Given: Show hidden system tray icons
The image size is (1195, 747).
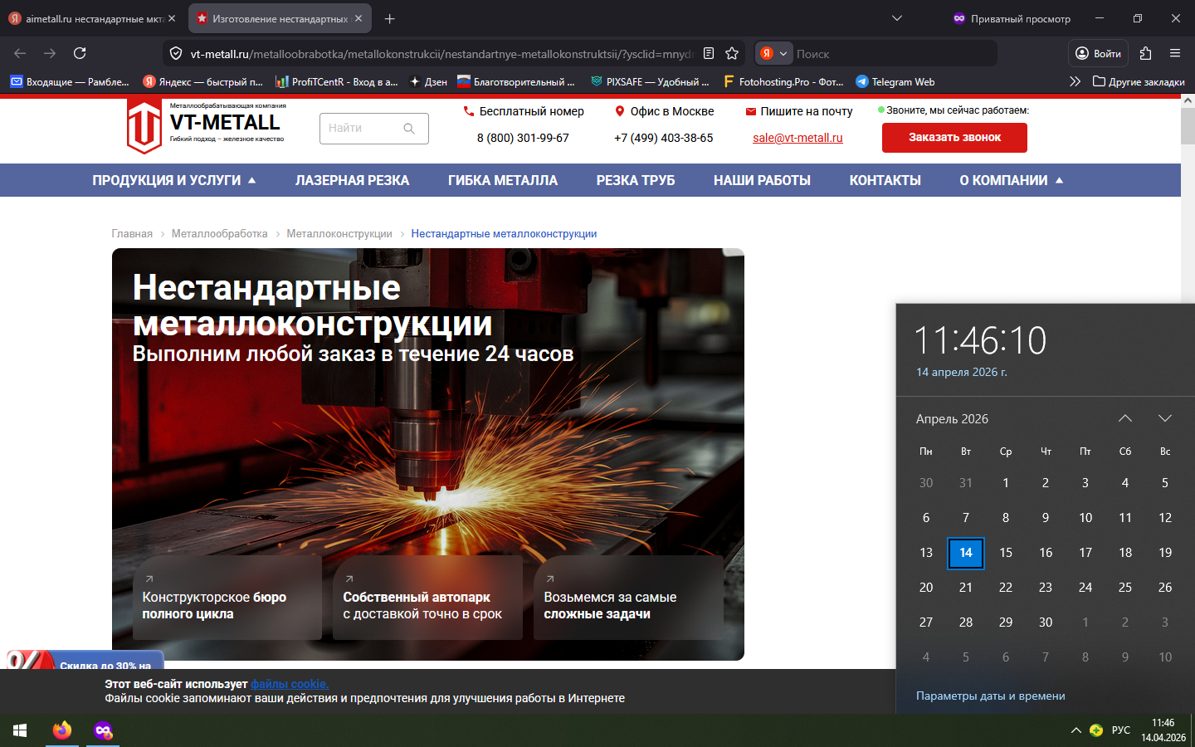Looking at the screenshot, I should 1075,730.
